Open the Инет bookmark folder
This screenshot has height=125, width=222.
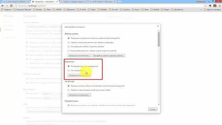point(145,10)
